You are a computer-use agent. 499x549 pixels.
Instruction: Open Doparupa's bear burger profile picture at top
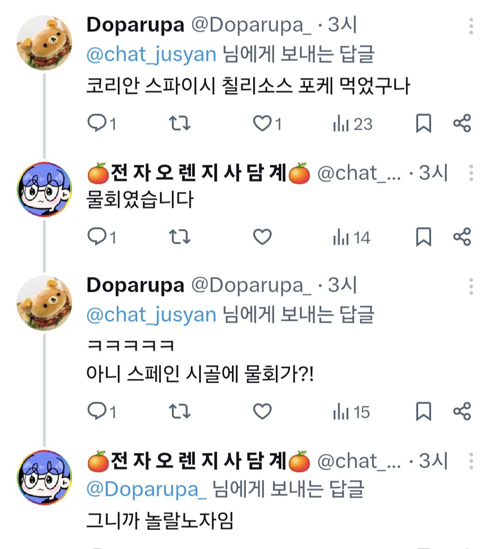coord(44,43)
